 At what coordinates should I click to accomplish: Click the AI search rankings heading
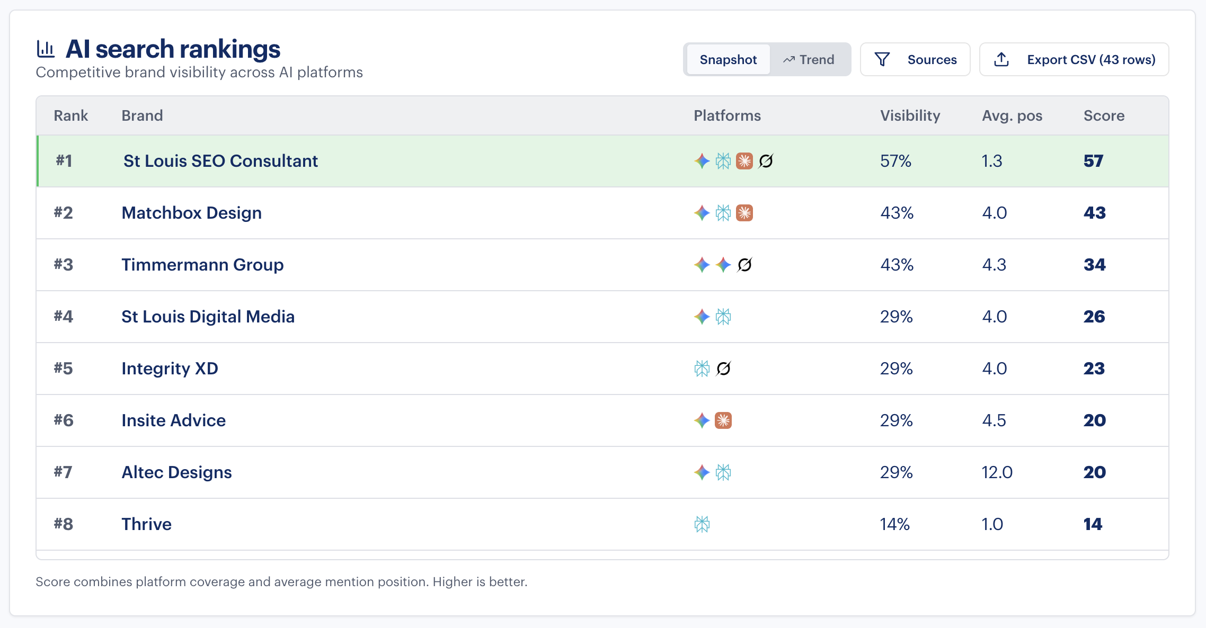[173, 49]
